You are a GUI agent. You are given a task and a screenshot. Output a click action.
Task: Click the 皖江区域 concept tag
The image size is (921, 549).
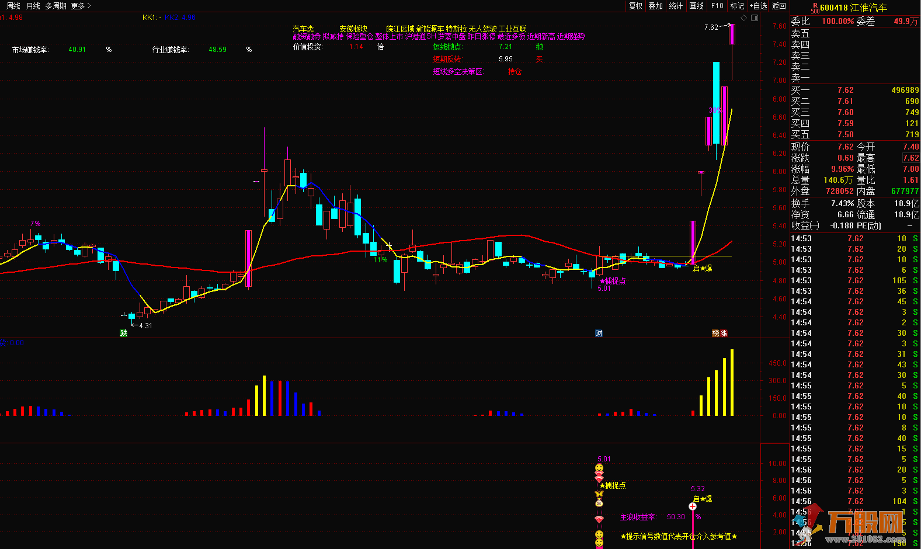tap(400, 29)
